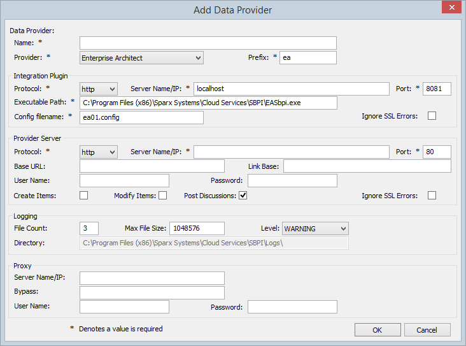The height and width of the screenshot is (346, 466).
Task: Click the Config filename field
Action: tap(141, 117)
